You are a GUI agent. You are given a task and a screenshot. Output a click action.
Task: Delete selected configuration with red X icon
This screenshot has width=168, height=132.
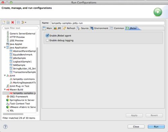13,22
